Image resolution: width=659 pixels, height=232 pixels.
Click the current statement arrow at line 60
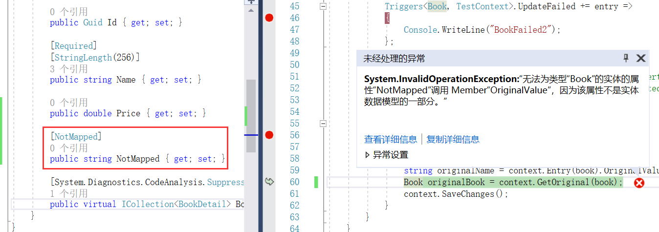click(269, 182)
